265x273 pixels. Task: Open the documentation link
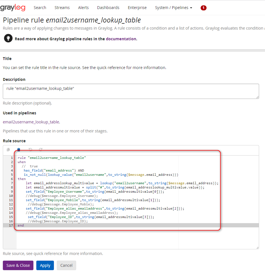tap(121, 39)
